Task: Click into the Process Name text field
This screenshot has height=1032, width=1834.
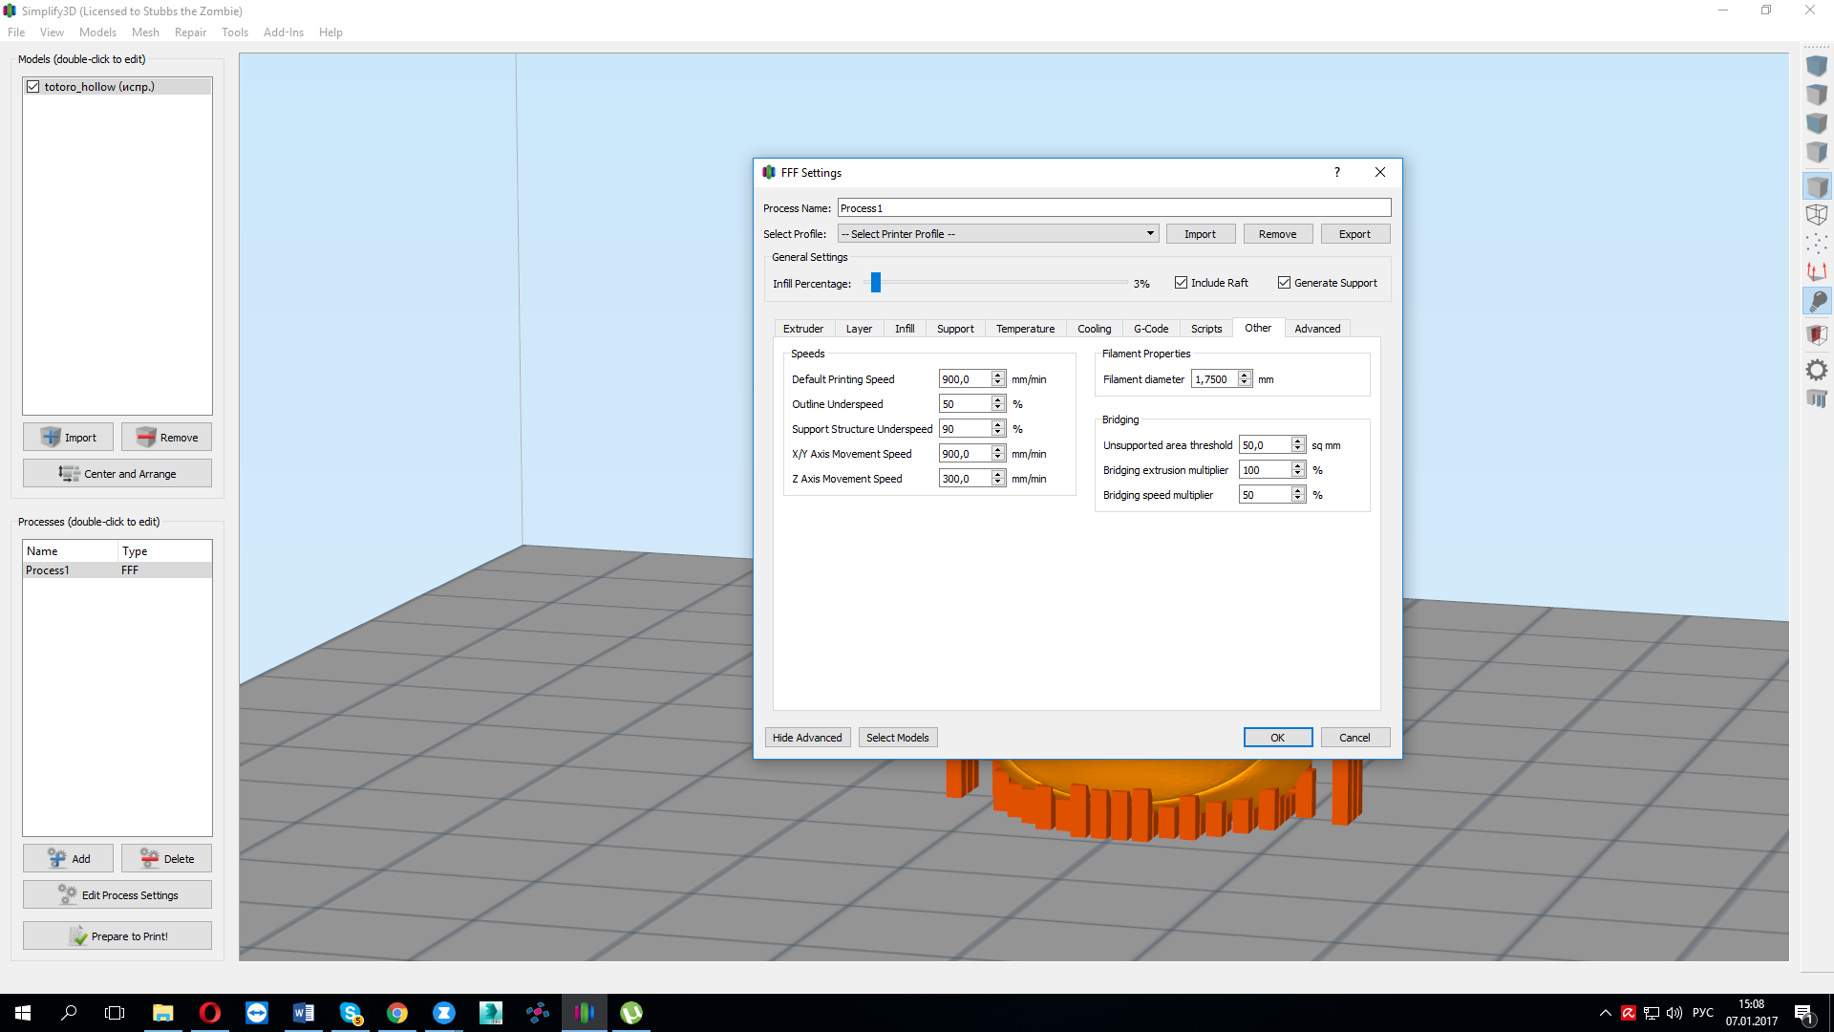Action: coord(1114,208)
